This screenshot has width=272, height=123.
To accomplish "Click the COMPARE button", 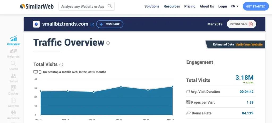I will [x=110, y=24].
